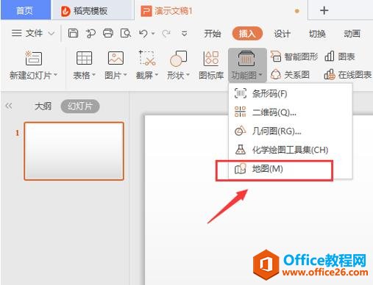Choose 二维码(Q)... from the menu
373x285 pixels.
(290, 112)
